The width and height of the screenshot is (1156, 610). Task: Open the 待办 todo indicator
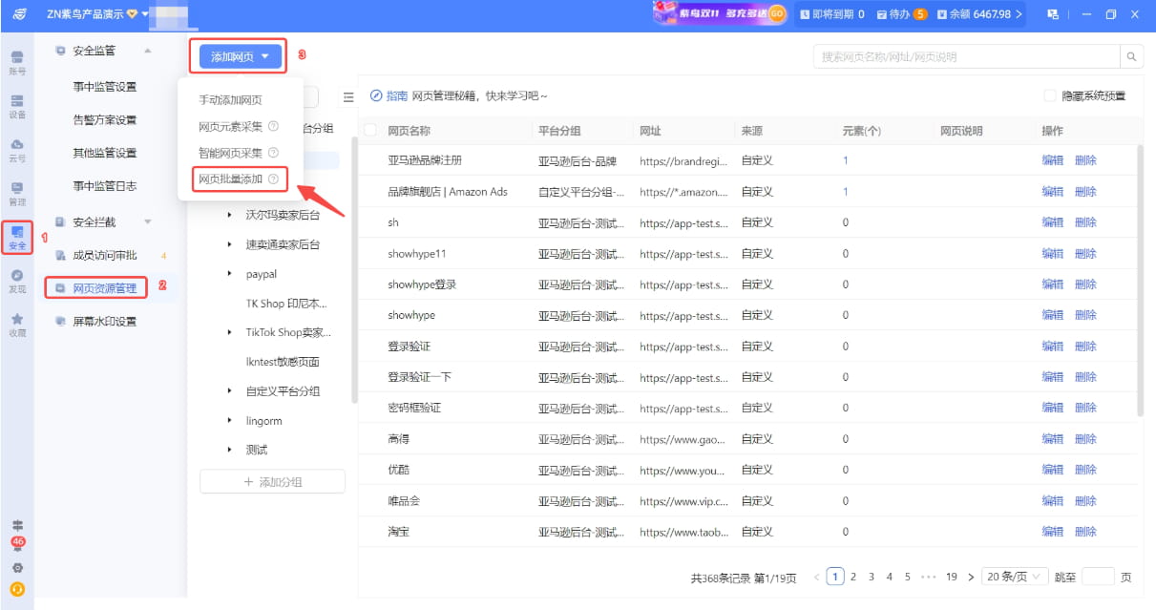tap(901, 14)
